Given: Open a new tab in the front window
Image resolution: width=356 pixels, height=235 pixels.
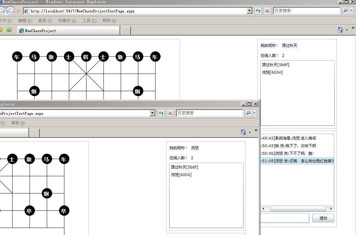Looking at the screenshot, I should point(35,133).
